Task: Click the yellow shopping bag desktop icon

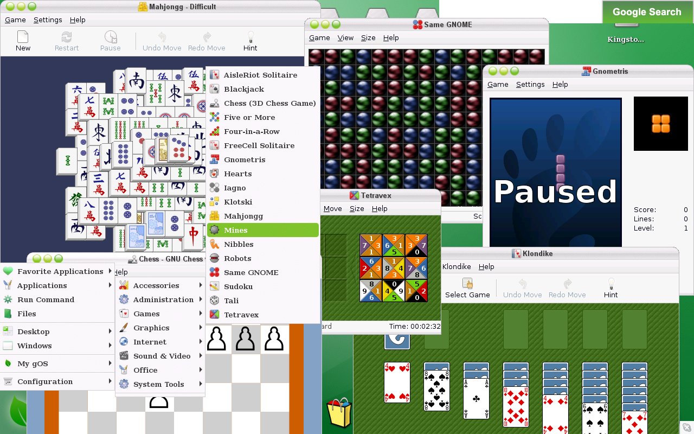Action: (x=339, y=412)
